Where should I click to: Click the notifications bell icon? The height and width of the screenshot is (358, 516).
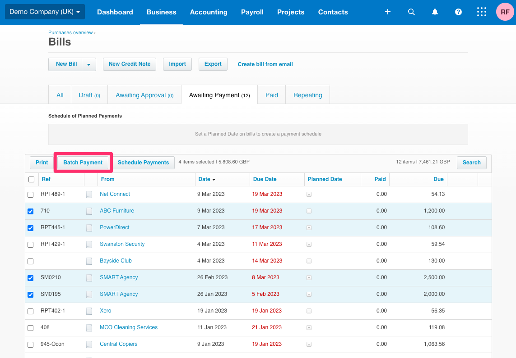[x=435, y=12]
